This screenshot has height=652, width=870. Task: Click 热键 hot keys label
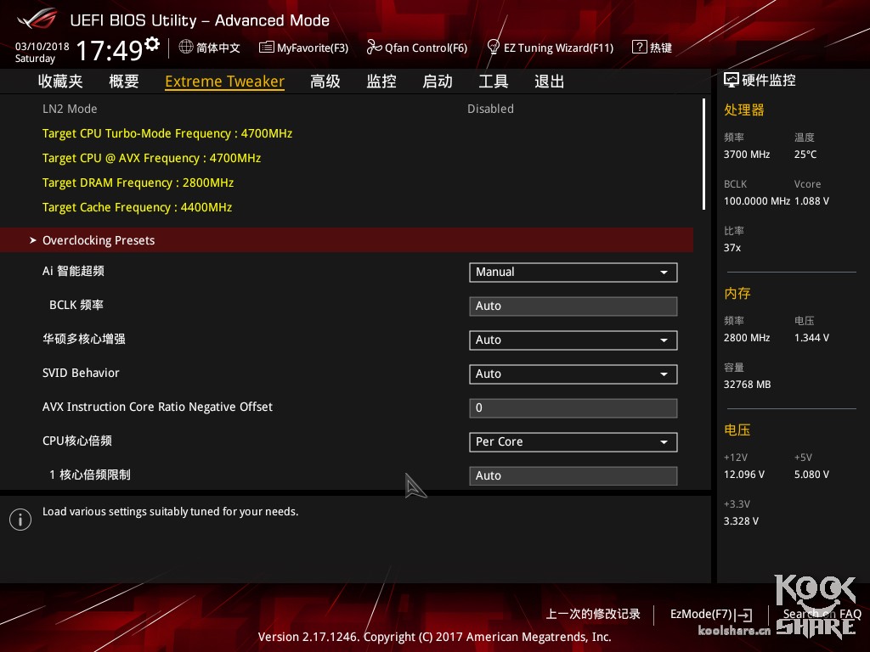[x=661, y=48]
